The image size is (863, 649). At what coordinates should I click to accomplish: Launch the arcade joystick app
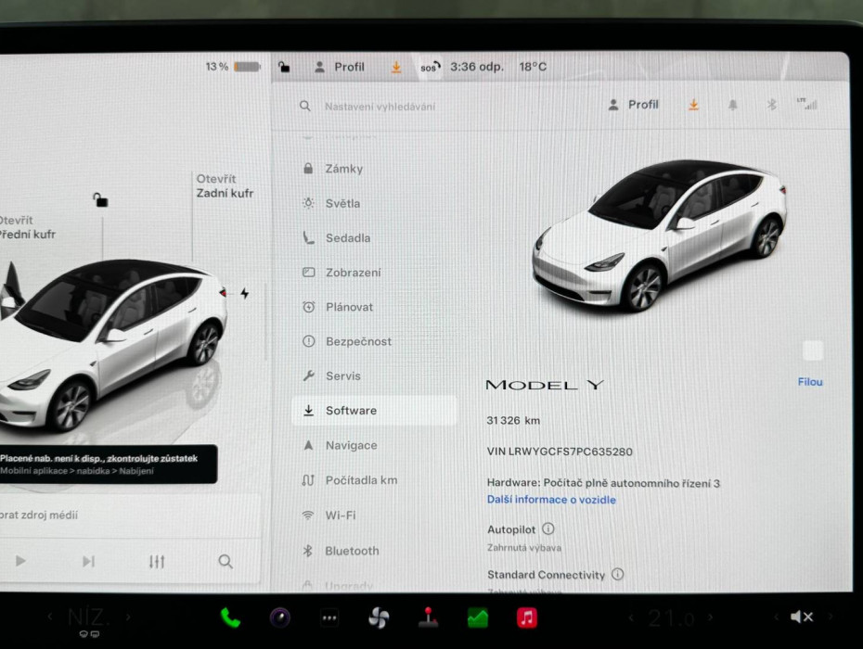click(x=428, y=617)
